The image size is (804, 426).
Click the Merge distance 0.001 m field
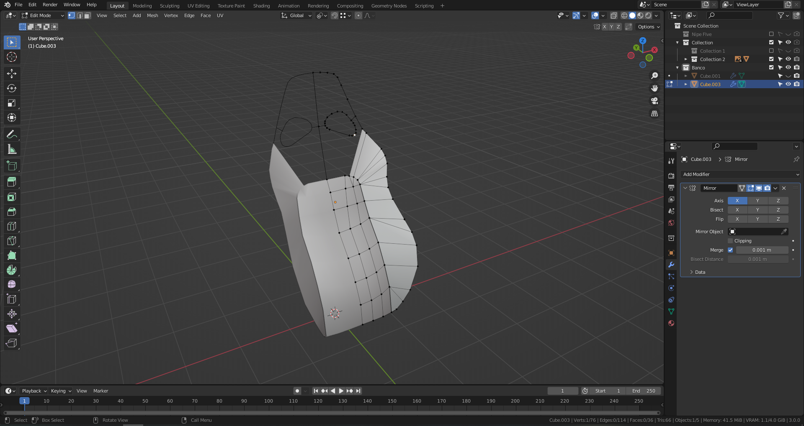761,250
